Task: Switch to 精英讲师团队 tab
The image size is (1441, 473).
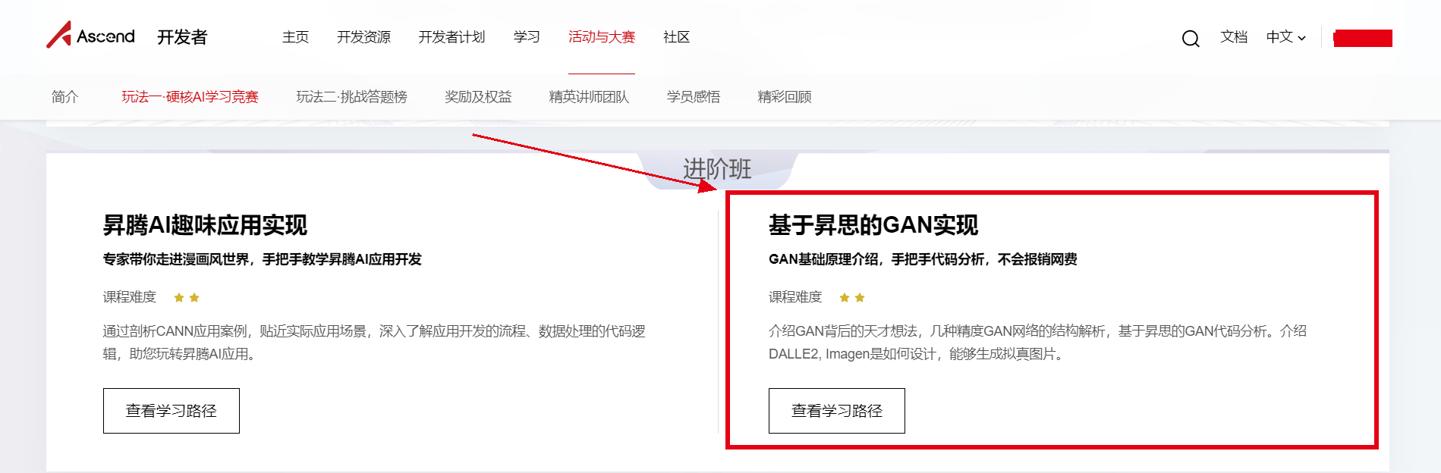Action: click(x=589, y=97)
